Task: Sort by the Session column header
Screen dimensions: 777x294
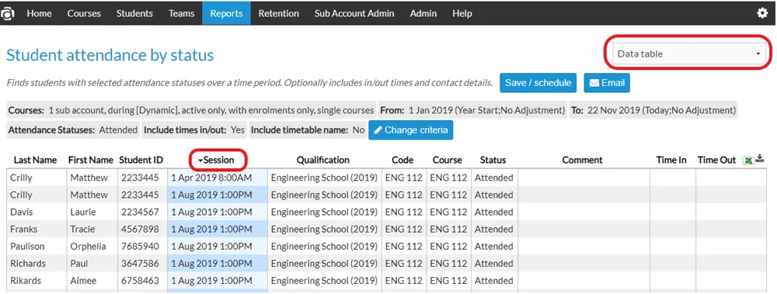Action: (218, 160)
